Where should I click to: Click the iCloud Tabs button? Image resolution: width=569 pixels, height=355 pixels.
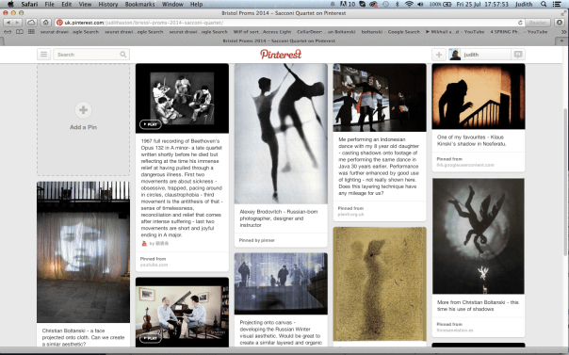pyautogui.click(x=31, y=23)
